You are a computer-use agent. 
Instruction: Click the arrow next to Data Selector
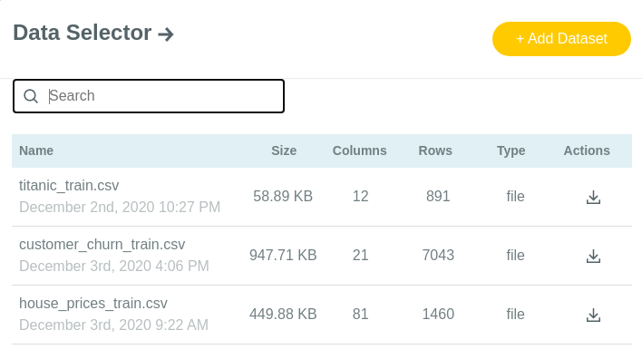[x=166, y=34]
